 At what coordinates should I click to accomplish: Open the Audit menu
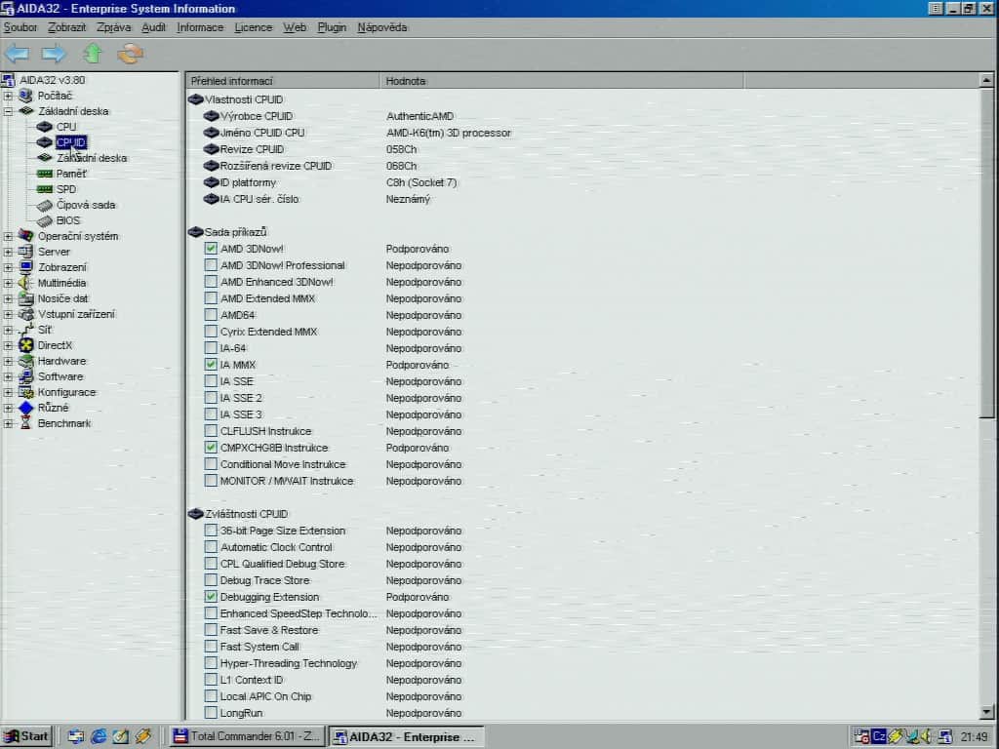153,27
